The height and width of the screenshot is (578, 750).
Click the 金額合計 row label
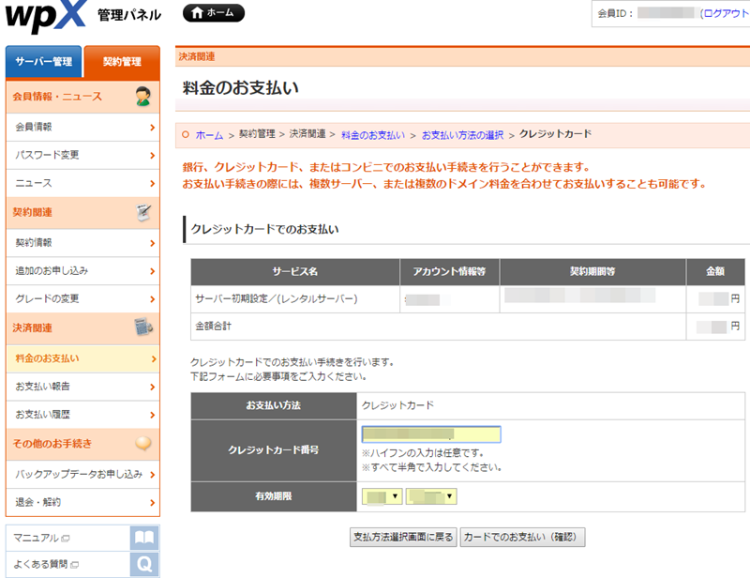(214, 327)
